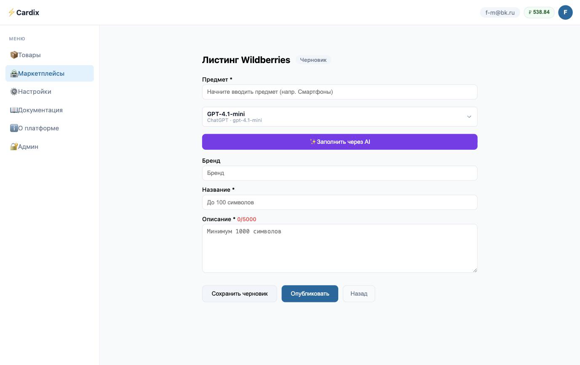This screenshot has height=365, width=580.
Task: Open the Товары box icon
Action: click(x=14, y=55)
